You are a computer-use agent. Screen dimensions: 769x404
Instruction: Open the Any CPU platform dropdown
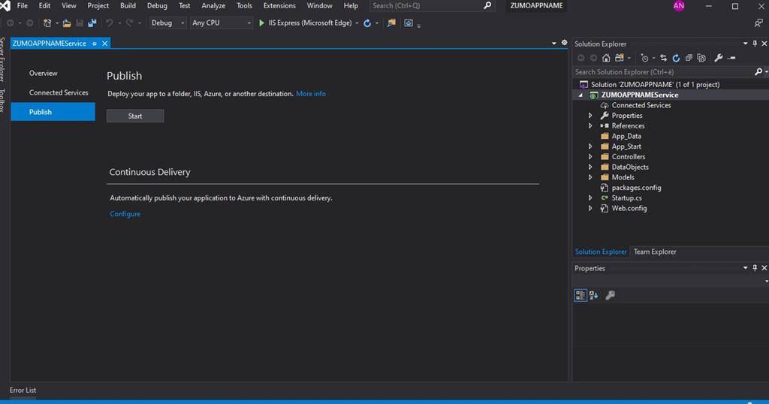click(x=221, y=23)
